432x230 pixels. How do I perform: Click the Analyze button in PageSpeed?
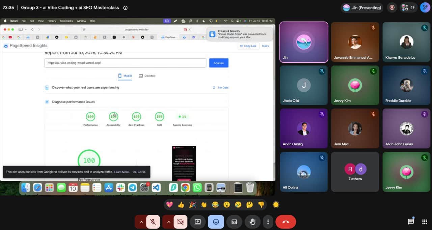pyautogui.click(x=219, y=63)
